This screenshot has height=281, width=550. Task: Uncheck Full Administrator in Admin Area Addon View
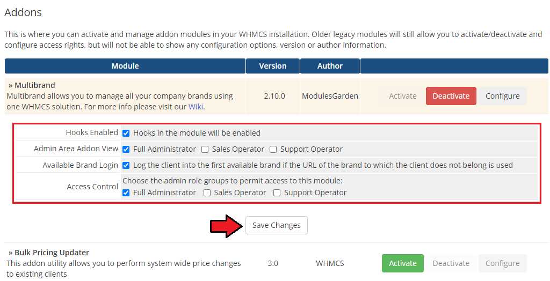tap(126, 149)
